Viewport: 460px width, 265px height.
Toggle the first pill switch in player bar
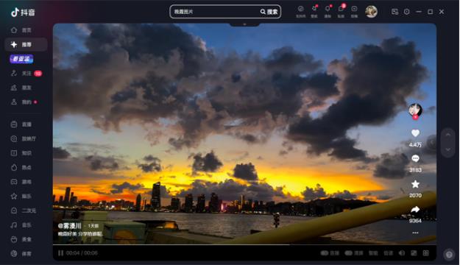point(324,253)
